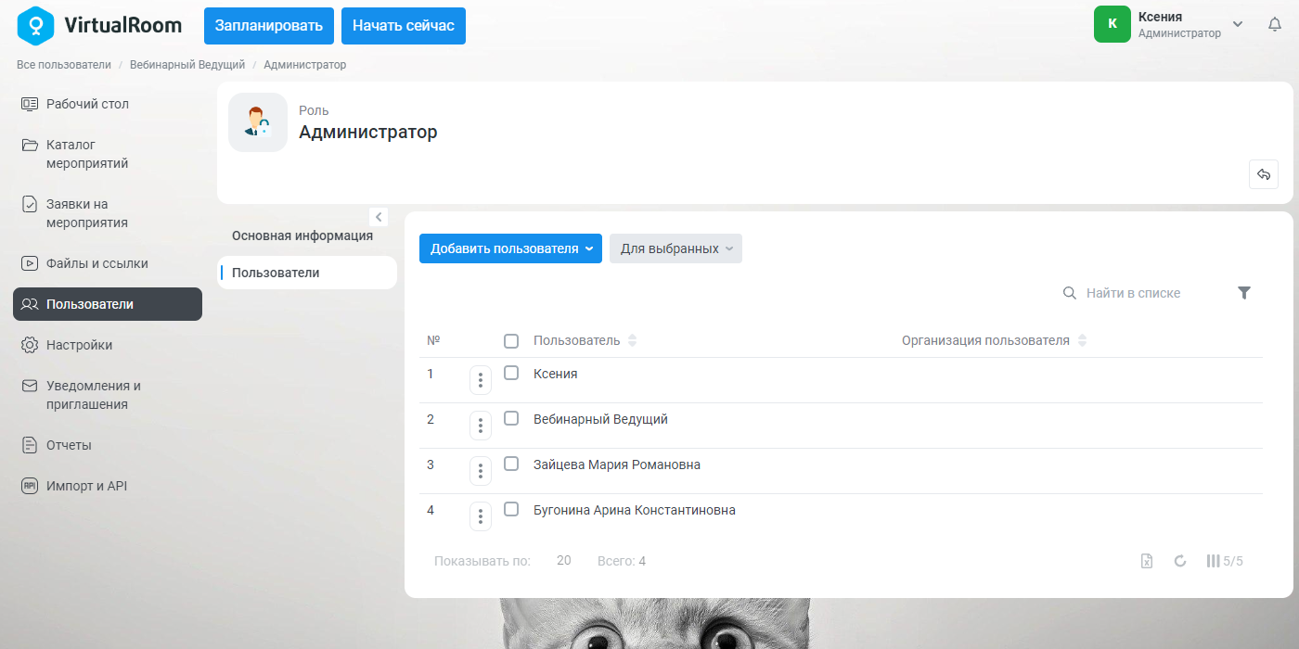Expand the Добавить пользователя dropdown
The height and width of the screenshot is (649, 1299).
pyautogui.click(x=510, y=248)
